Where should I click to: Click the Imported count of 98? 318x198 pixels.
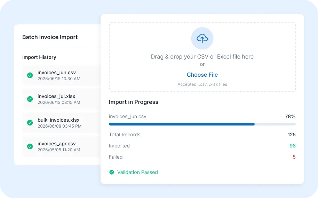(x=293, y=146)
